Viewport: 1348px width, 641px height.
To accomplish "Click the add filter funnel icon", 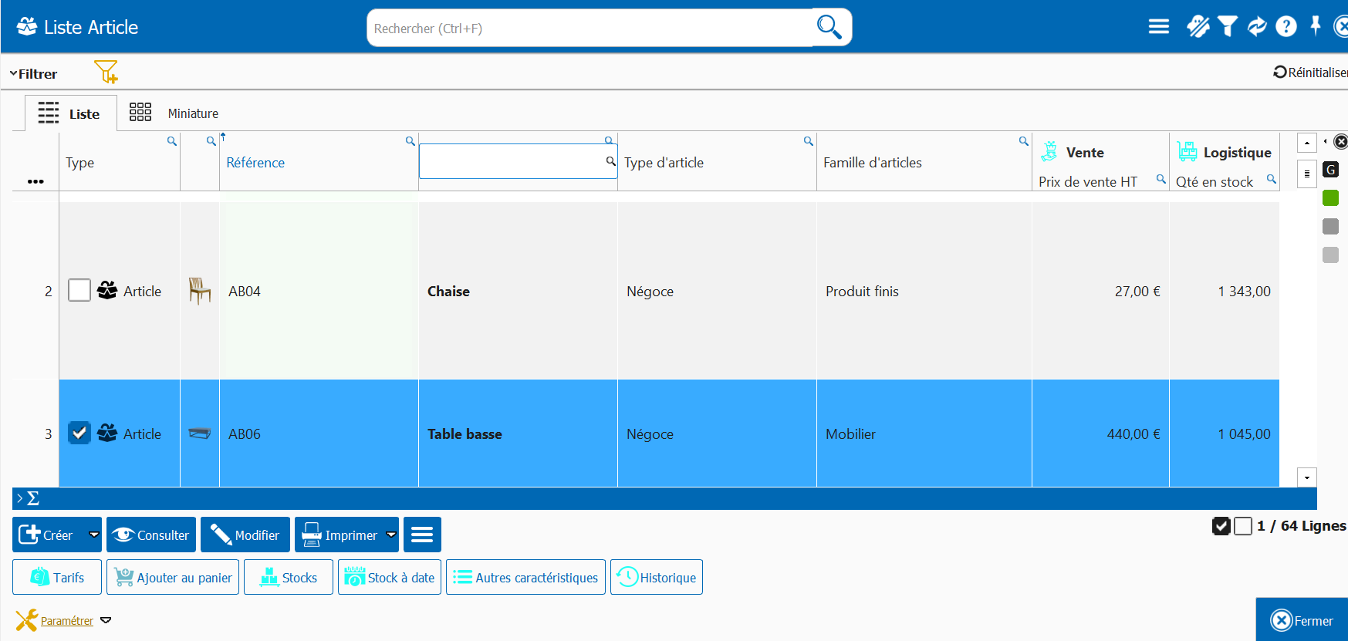I will point(106,73).
